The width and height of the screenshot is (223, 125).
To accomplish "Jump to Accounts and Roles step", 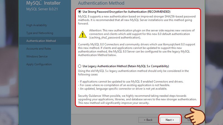I will (x=38, y=49).
